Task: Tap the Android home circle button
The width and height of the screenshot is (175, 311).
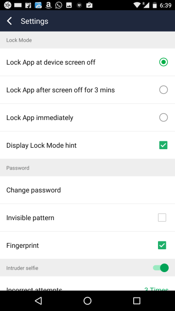Action: click(87, 301)
